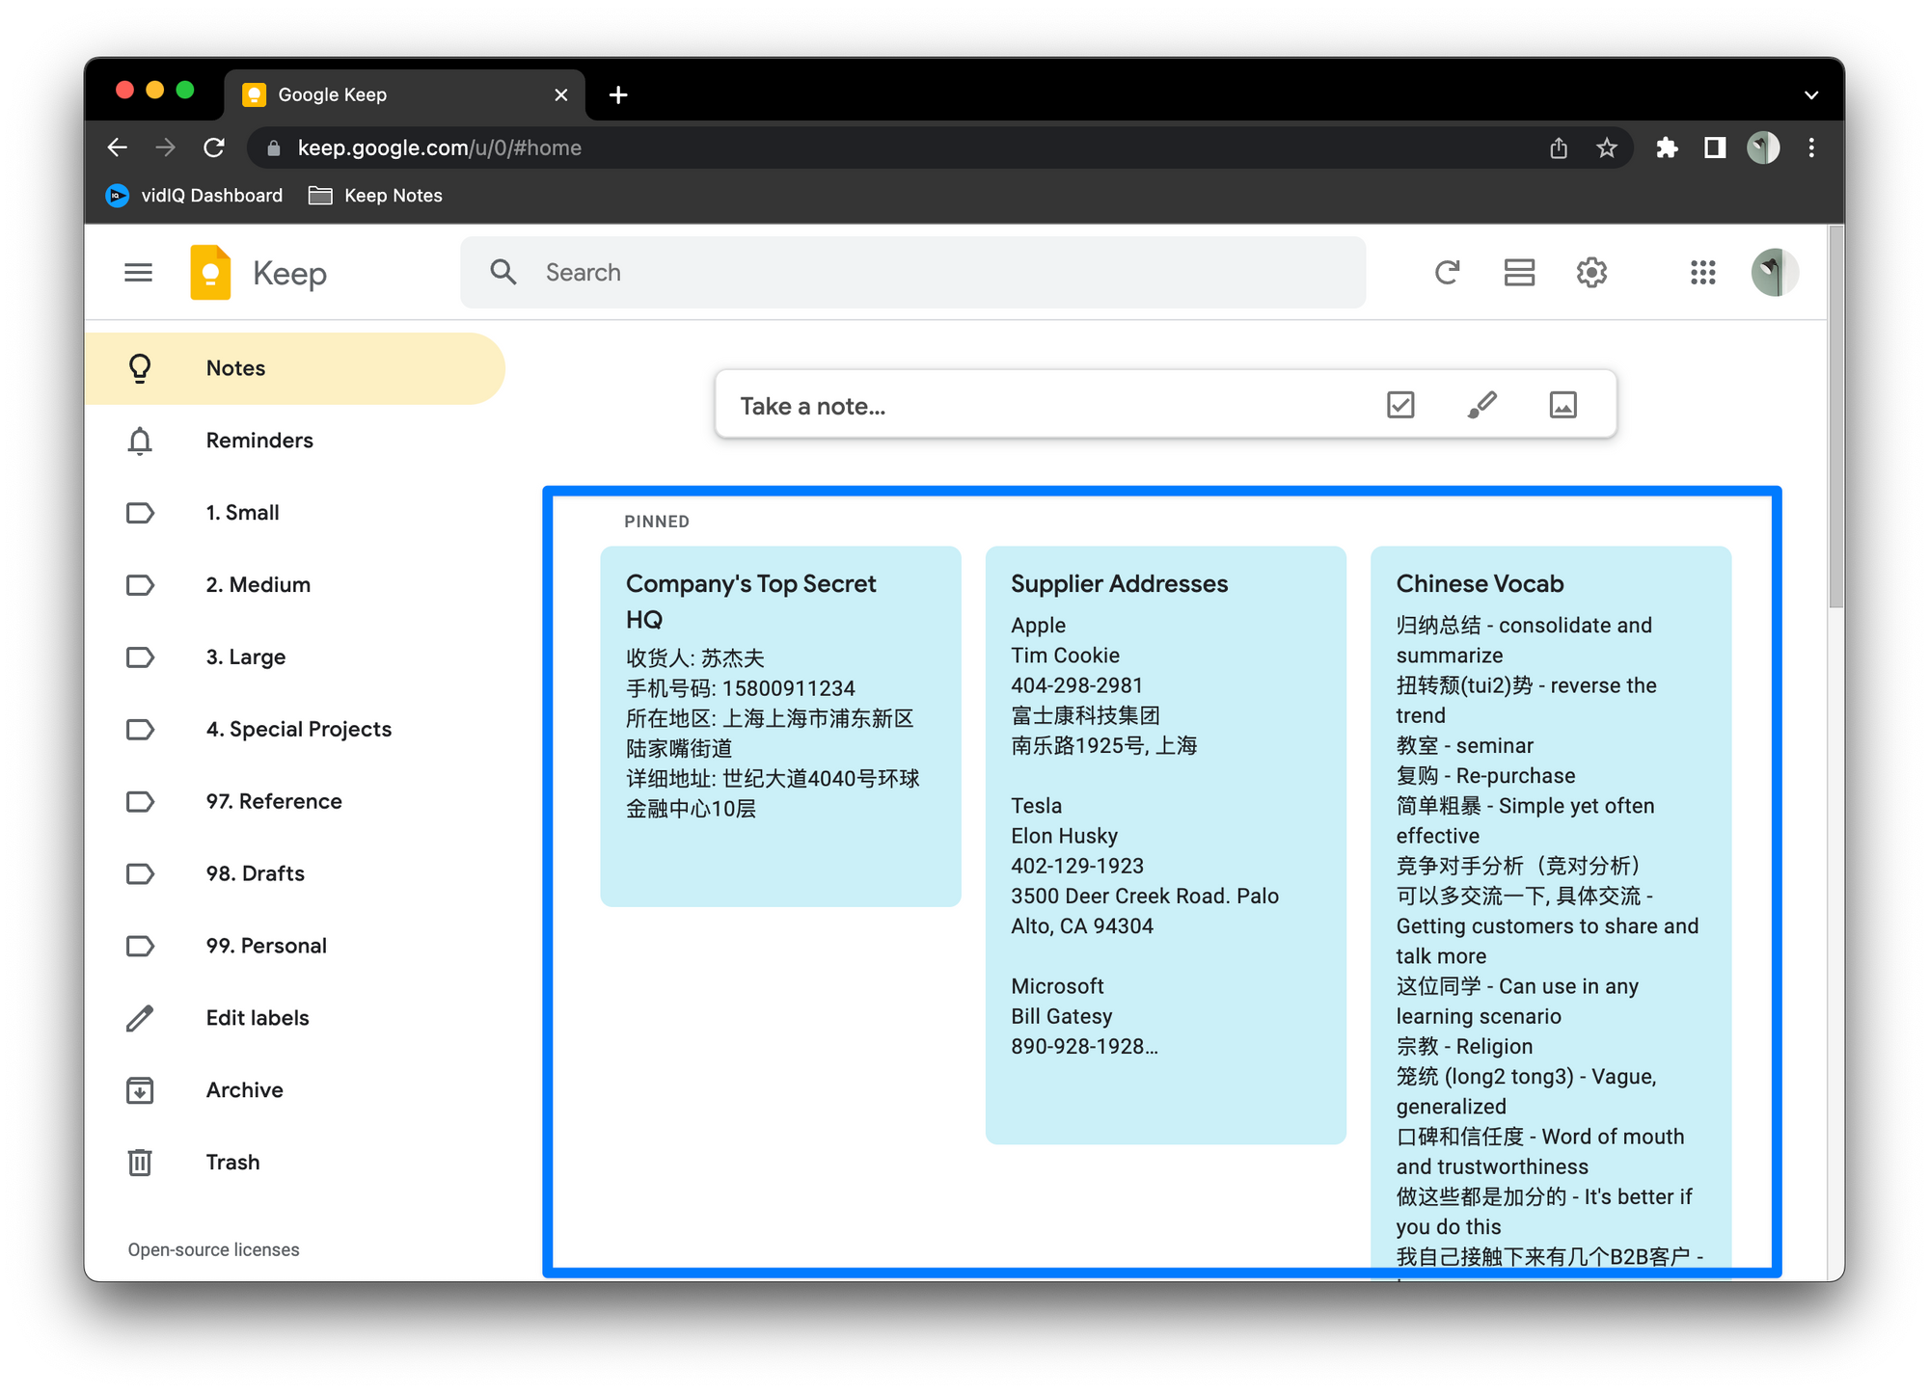Screen dimensions: 1929x1393
Task: Open the Trash section
Action: coord(232,1163)
